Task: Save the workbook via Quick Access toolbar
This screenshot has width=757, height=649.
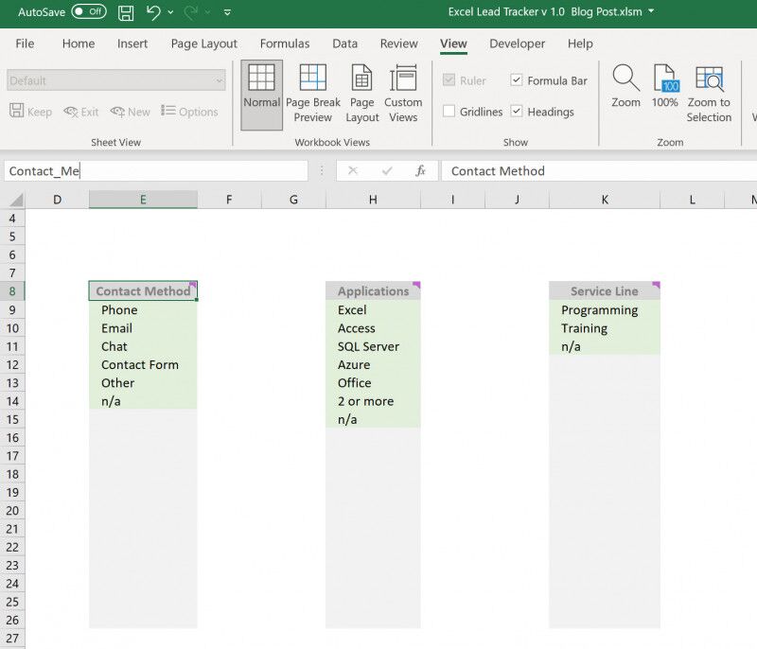Action: tap(126, 12)
